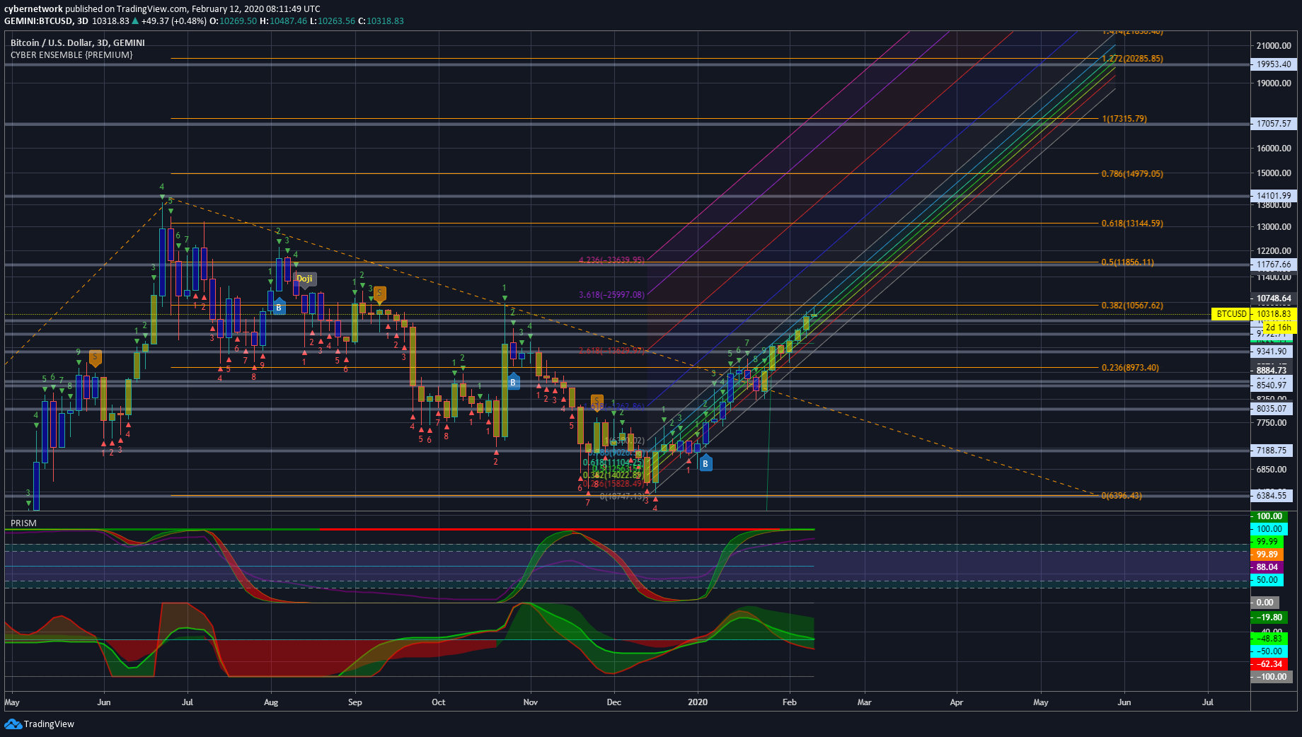Click the 99.99 green PRISM value label
The width and height of the screenshot is (1302, 737).
(1267, 542)
